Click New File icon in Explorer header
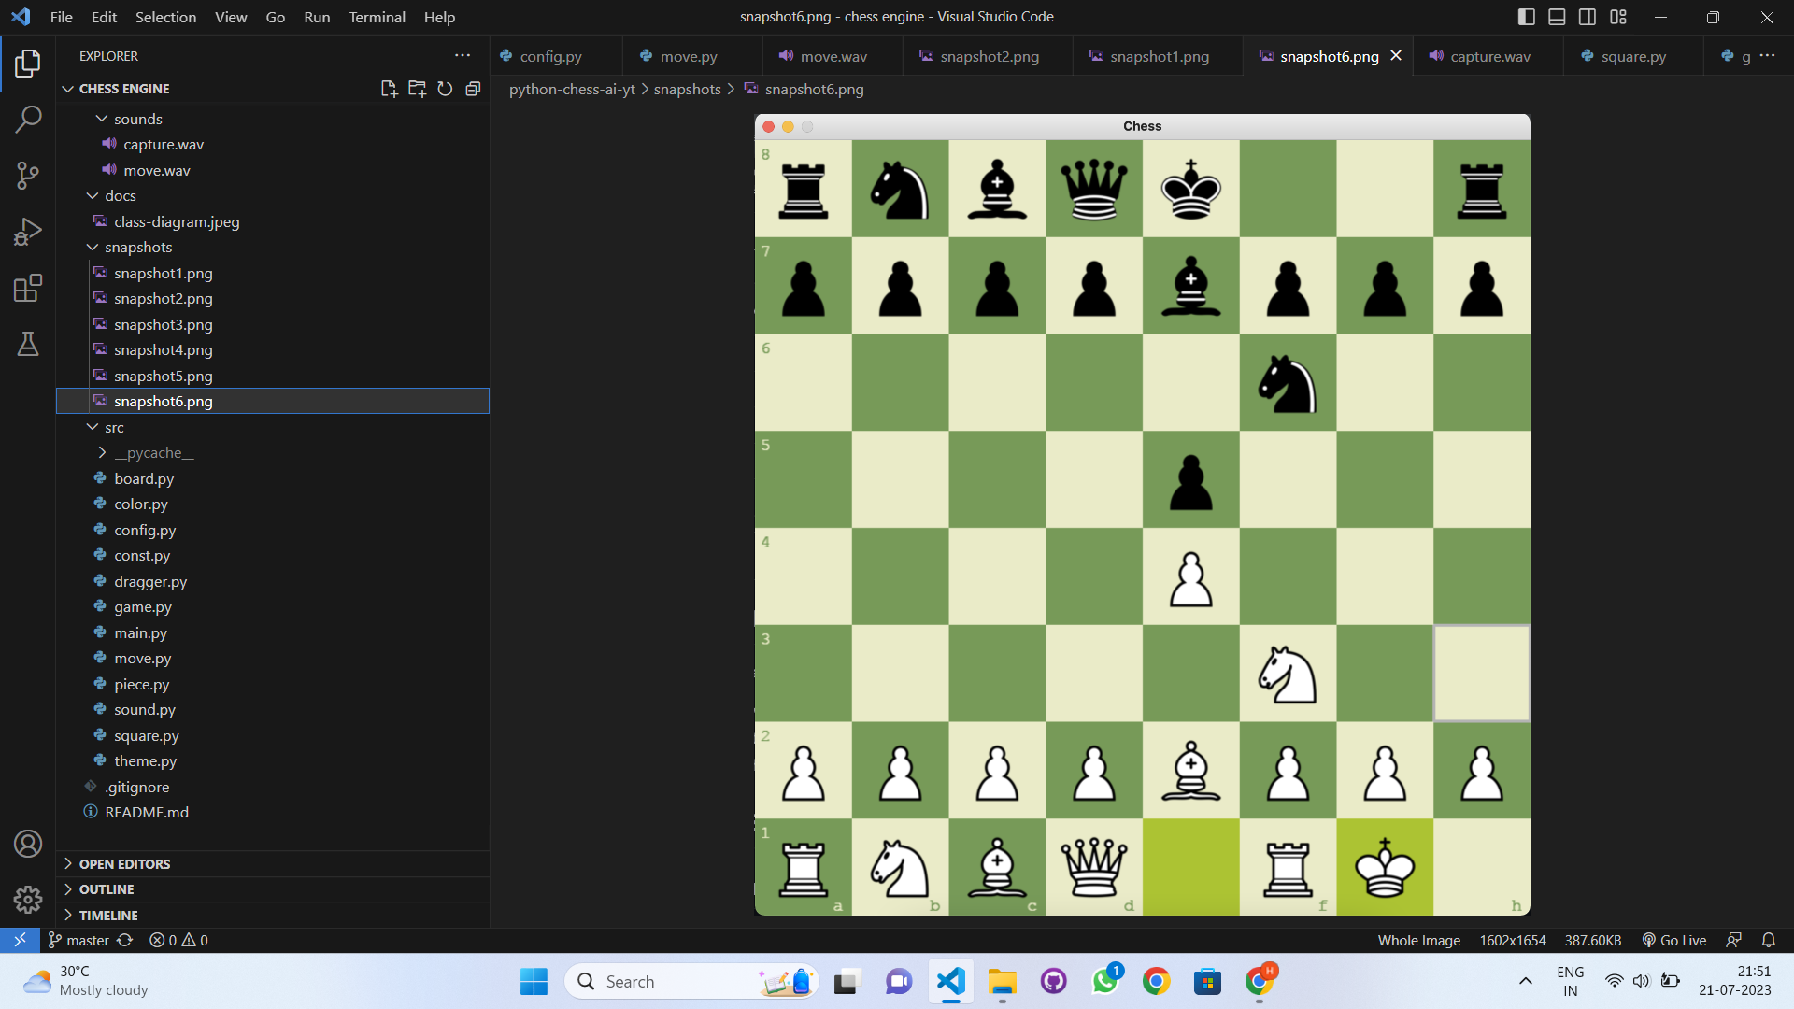 [x=389, y=89]
